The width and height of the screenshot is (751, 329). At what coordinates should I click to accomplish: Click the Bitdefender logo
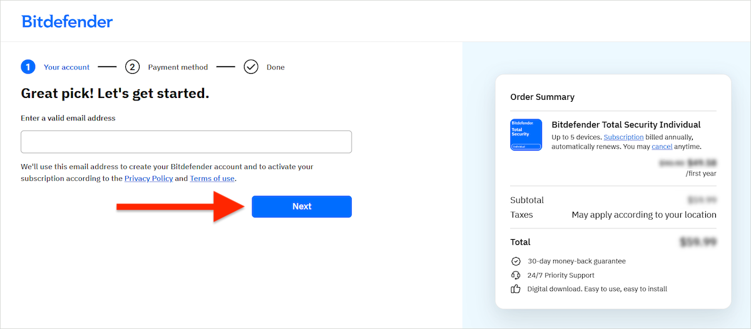[67, 21]
